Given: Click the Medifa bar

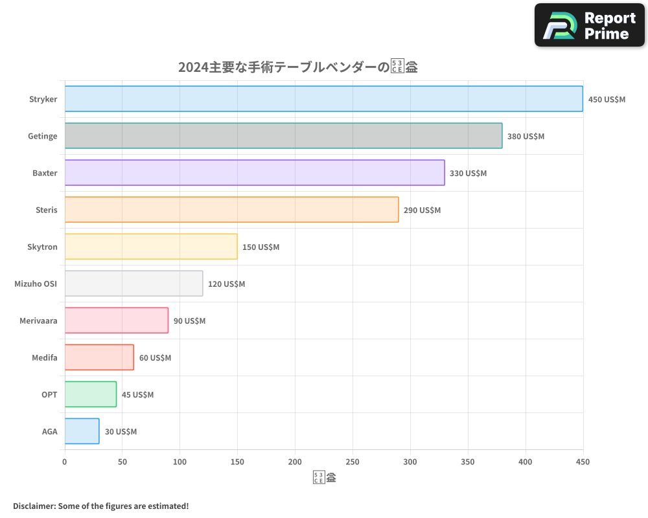Looking at the screenshot, I should pyautogui.click(x=97, y=357).
